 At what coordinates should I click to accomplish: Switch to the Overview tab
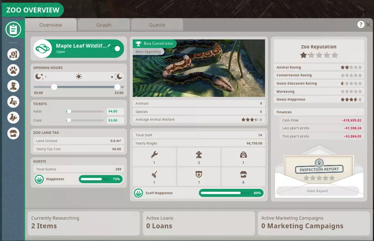[51, 25]
